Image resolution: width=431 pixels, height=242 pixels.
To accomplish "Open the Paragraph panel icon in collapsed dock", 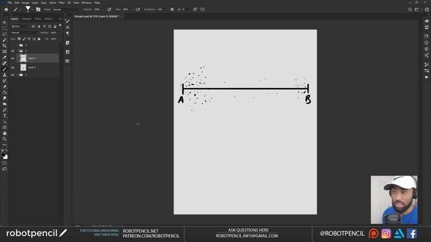I will [67, 34].
